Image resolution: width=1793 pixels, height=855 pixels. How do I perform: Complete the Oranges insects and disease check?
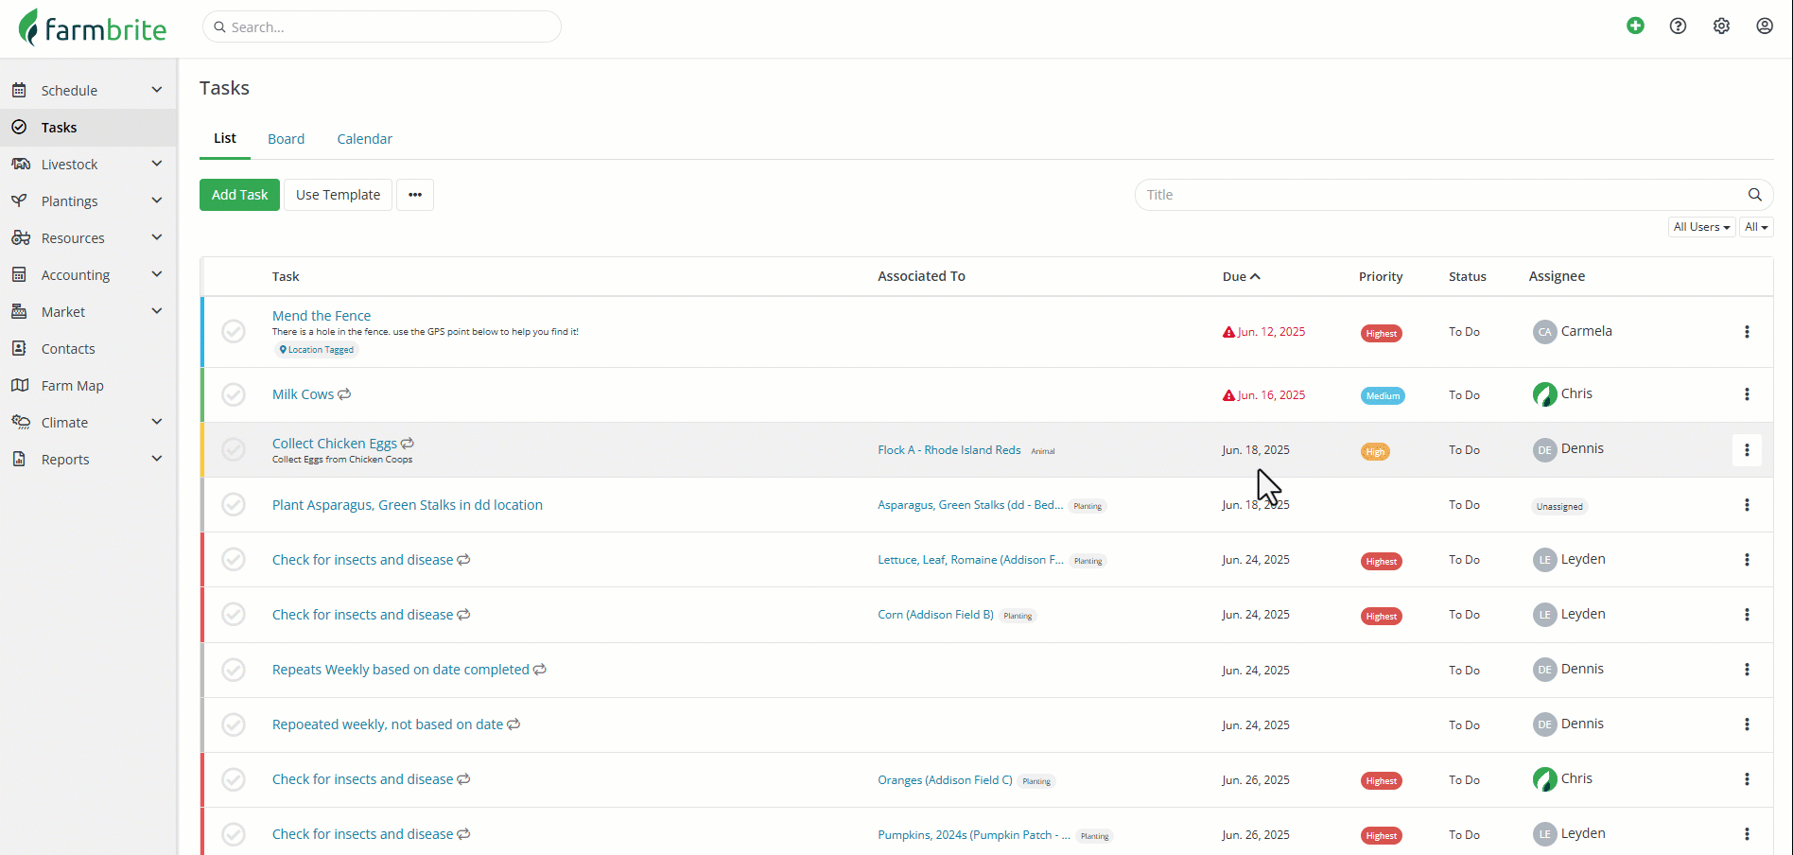(x=234, y=779)
